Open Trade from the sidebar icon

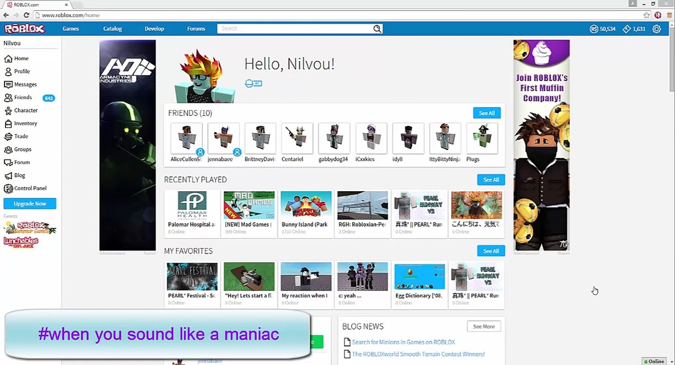8,136
